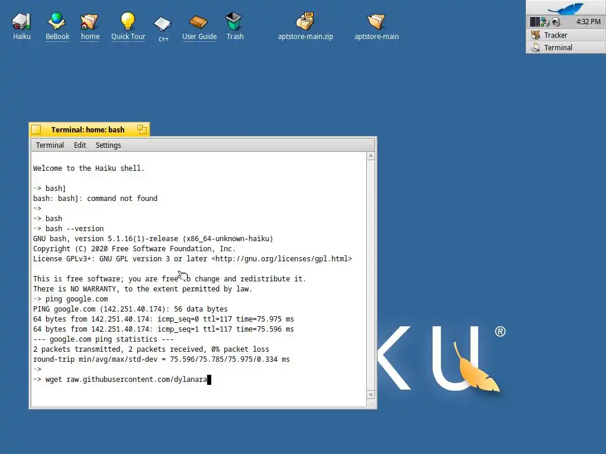The image size is (606, 454).
Task: Click the ProcessController tray icon
Action: [x=535, y=22]
